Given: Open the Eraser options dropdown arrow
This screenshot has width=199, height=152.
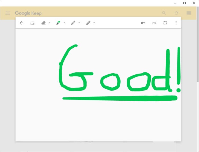Looking at the screenshot, I should 49,23.
